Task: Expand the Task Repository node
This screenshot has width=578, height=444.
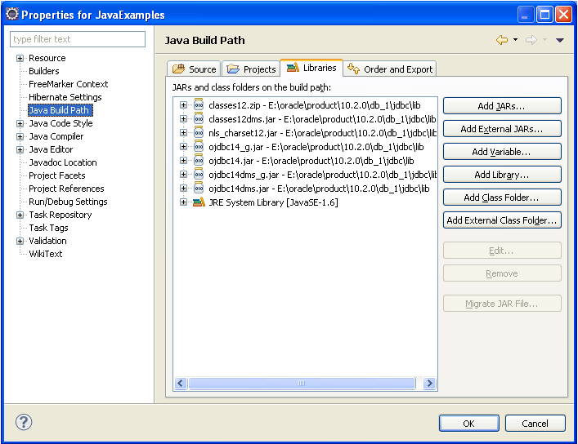Action: pos(20,215)
